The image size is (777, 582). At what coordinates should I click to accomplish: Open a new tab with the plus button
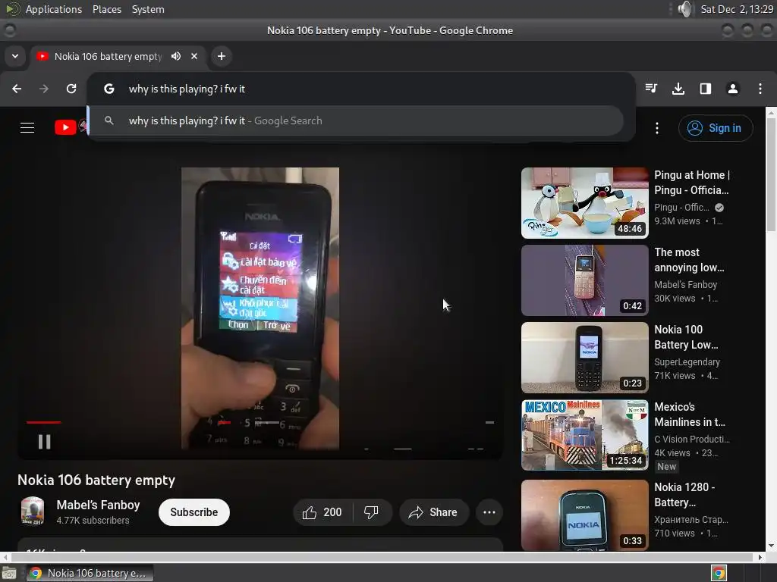point(222,56)
